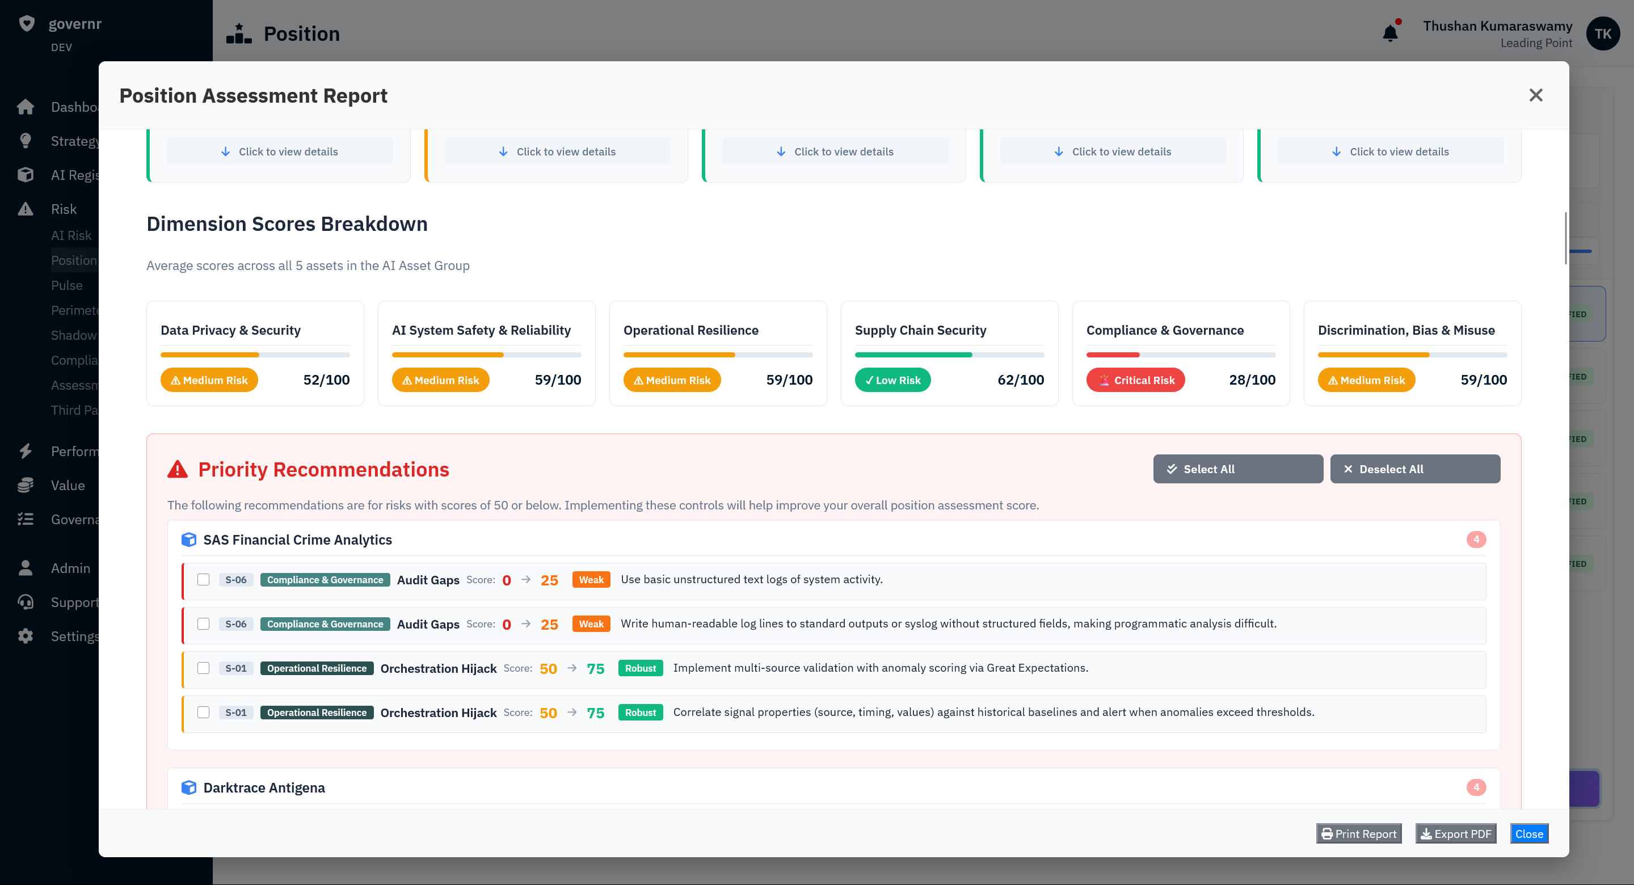1634x885 pixels.
Task: Open AI Risk from the Risk submenu
Action: [71, 235]
